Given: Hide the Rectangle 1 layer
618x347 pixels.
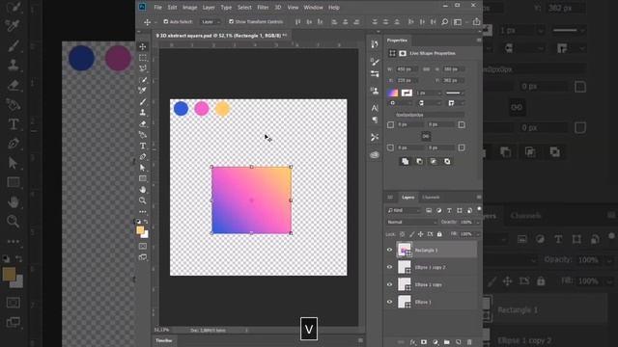Looking at the screenshot, I should [x=389, y=250].
